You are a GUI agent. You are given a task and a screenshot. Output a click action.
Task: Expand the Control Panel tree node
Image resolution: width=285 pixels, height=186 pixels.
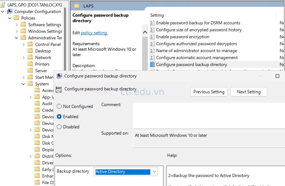(23, 44)
